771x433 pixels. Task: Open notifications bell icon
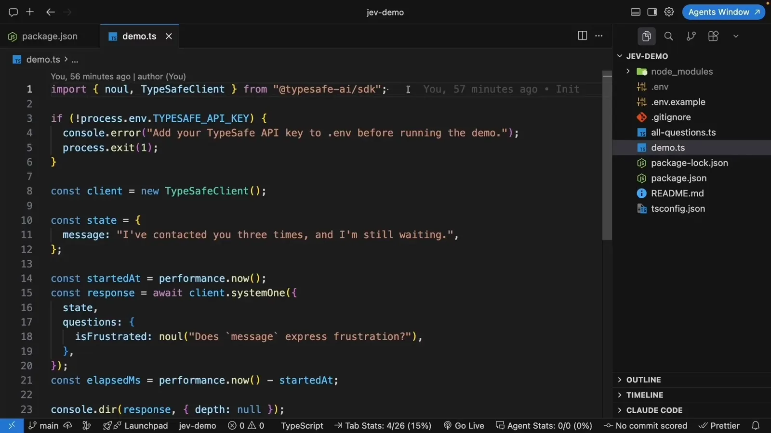coord(756,426)
